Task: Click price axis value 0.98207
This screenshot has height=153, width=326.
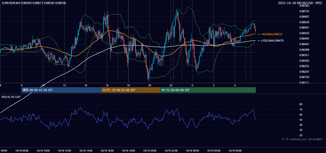Action: [x=304, y=72]
